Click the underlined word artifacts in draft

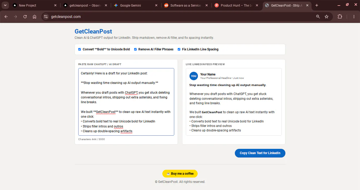point(127,131)
